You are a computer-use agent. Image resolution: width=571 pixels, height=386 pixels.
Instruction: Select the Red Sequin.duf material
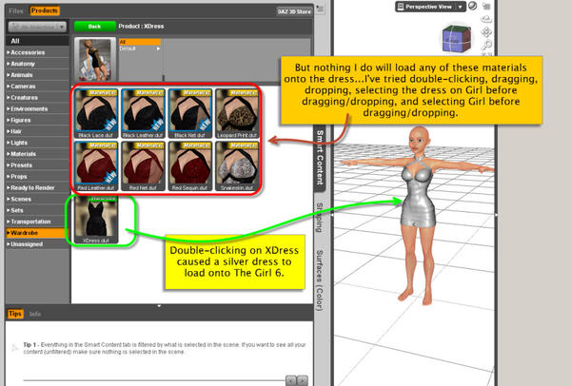(x=190, y=166)
